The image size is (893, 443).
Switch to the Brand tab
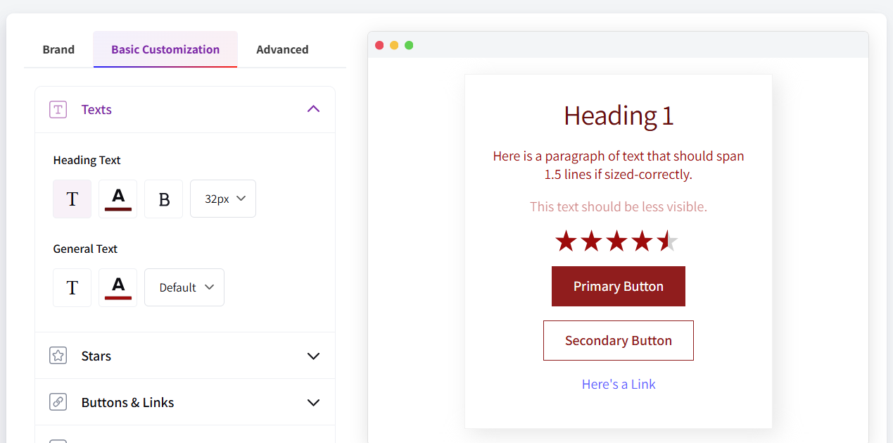pos(58,49)
